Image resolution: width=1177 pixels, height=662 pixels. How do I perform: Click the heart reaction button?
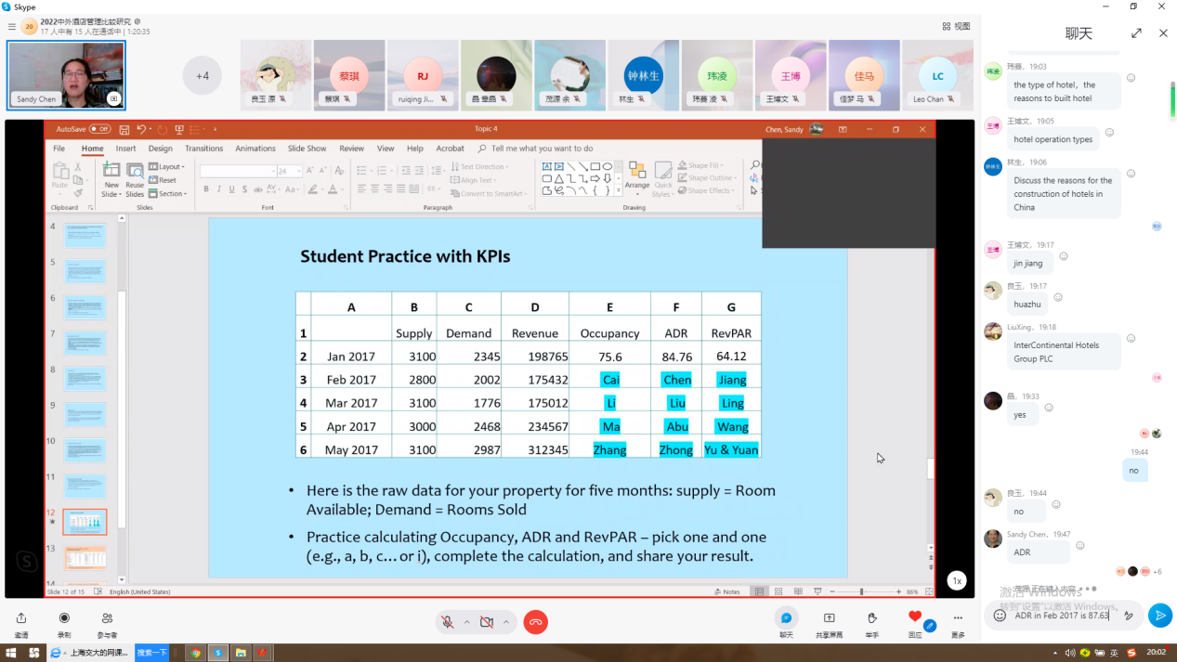[915, 617]
